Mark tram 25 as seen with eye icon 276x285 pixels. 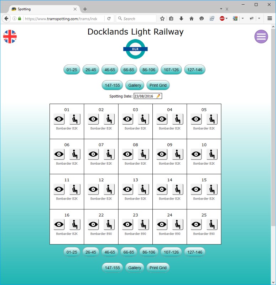pyautogui.click(x=196, y=224)
